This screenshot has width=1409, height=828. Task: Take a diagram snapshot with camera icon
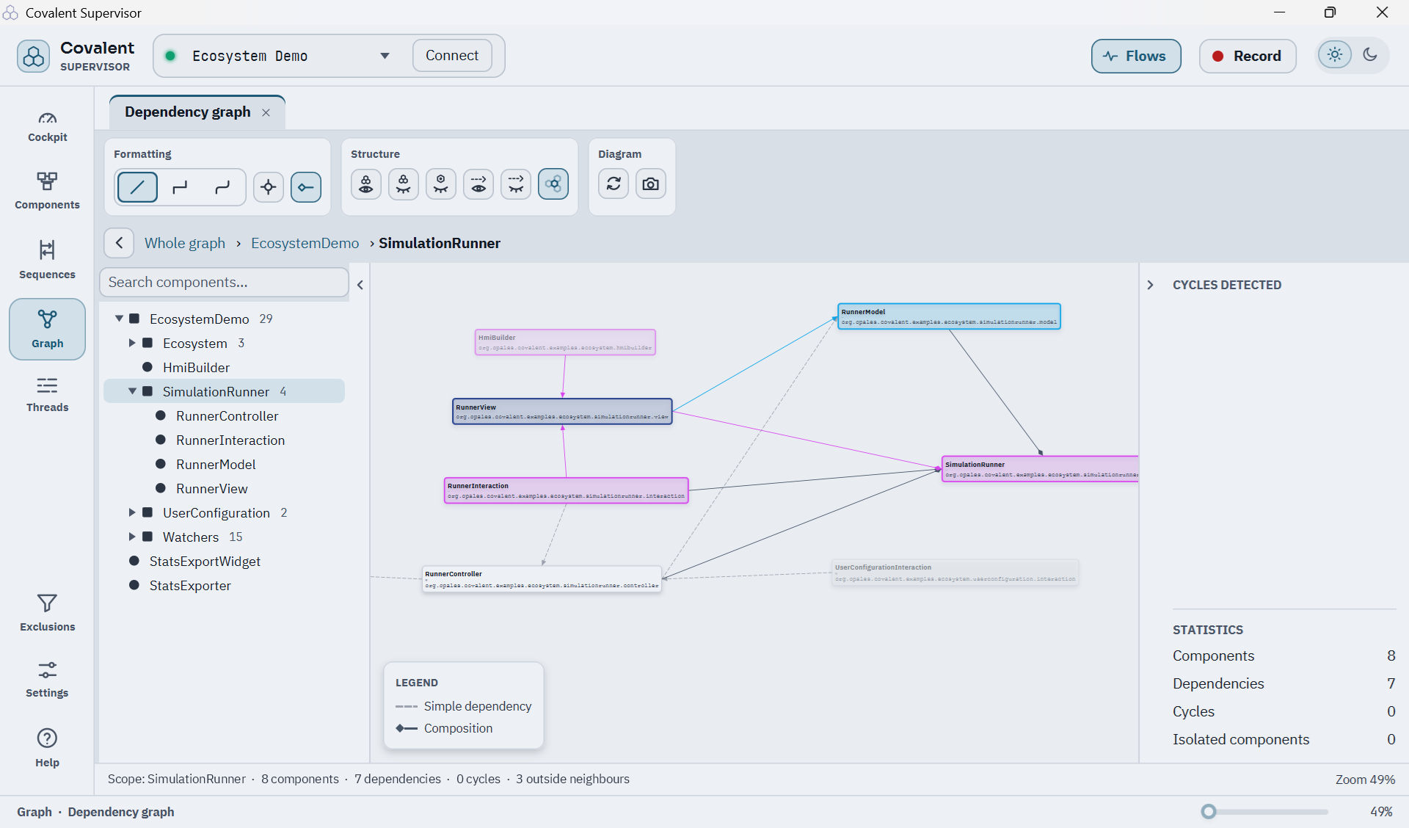click(651, 184)
